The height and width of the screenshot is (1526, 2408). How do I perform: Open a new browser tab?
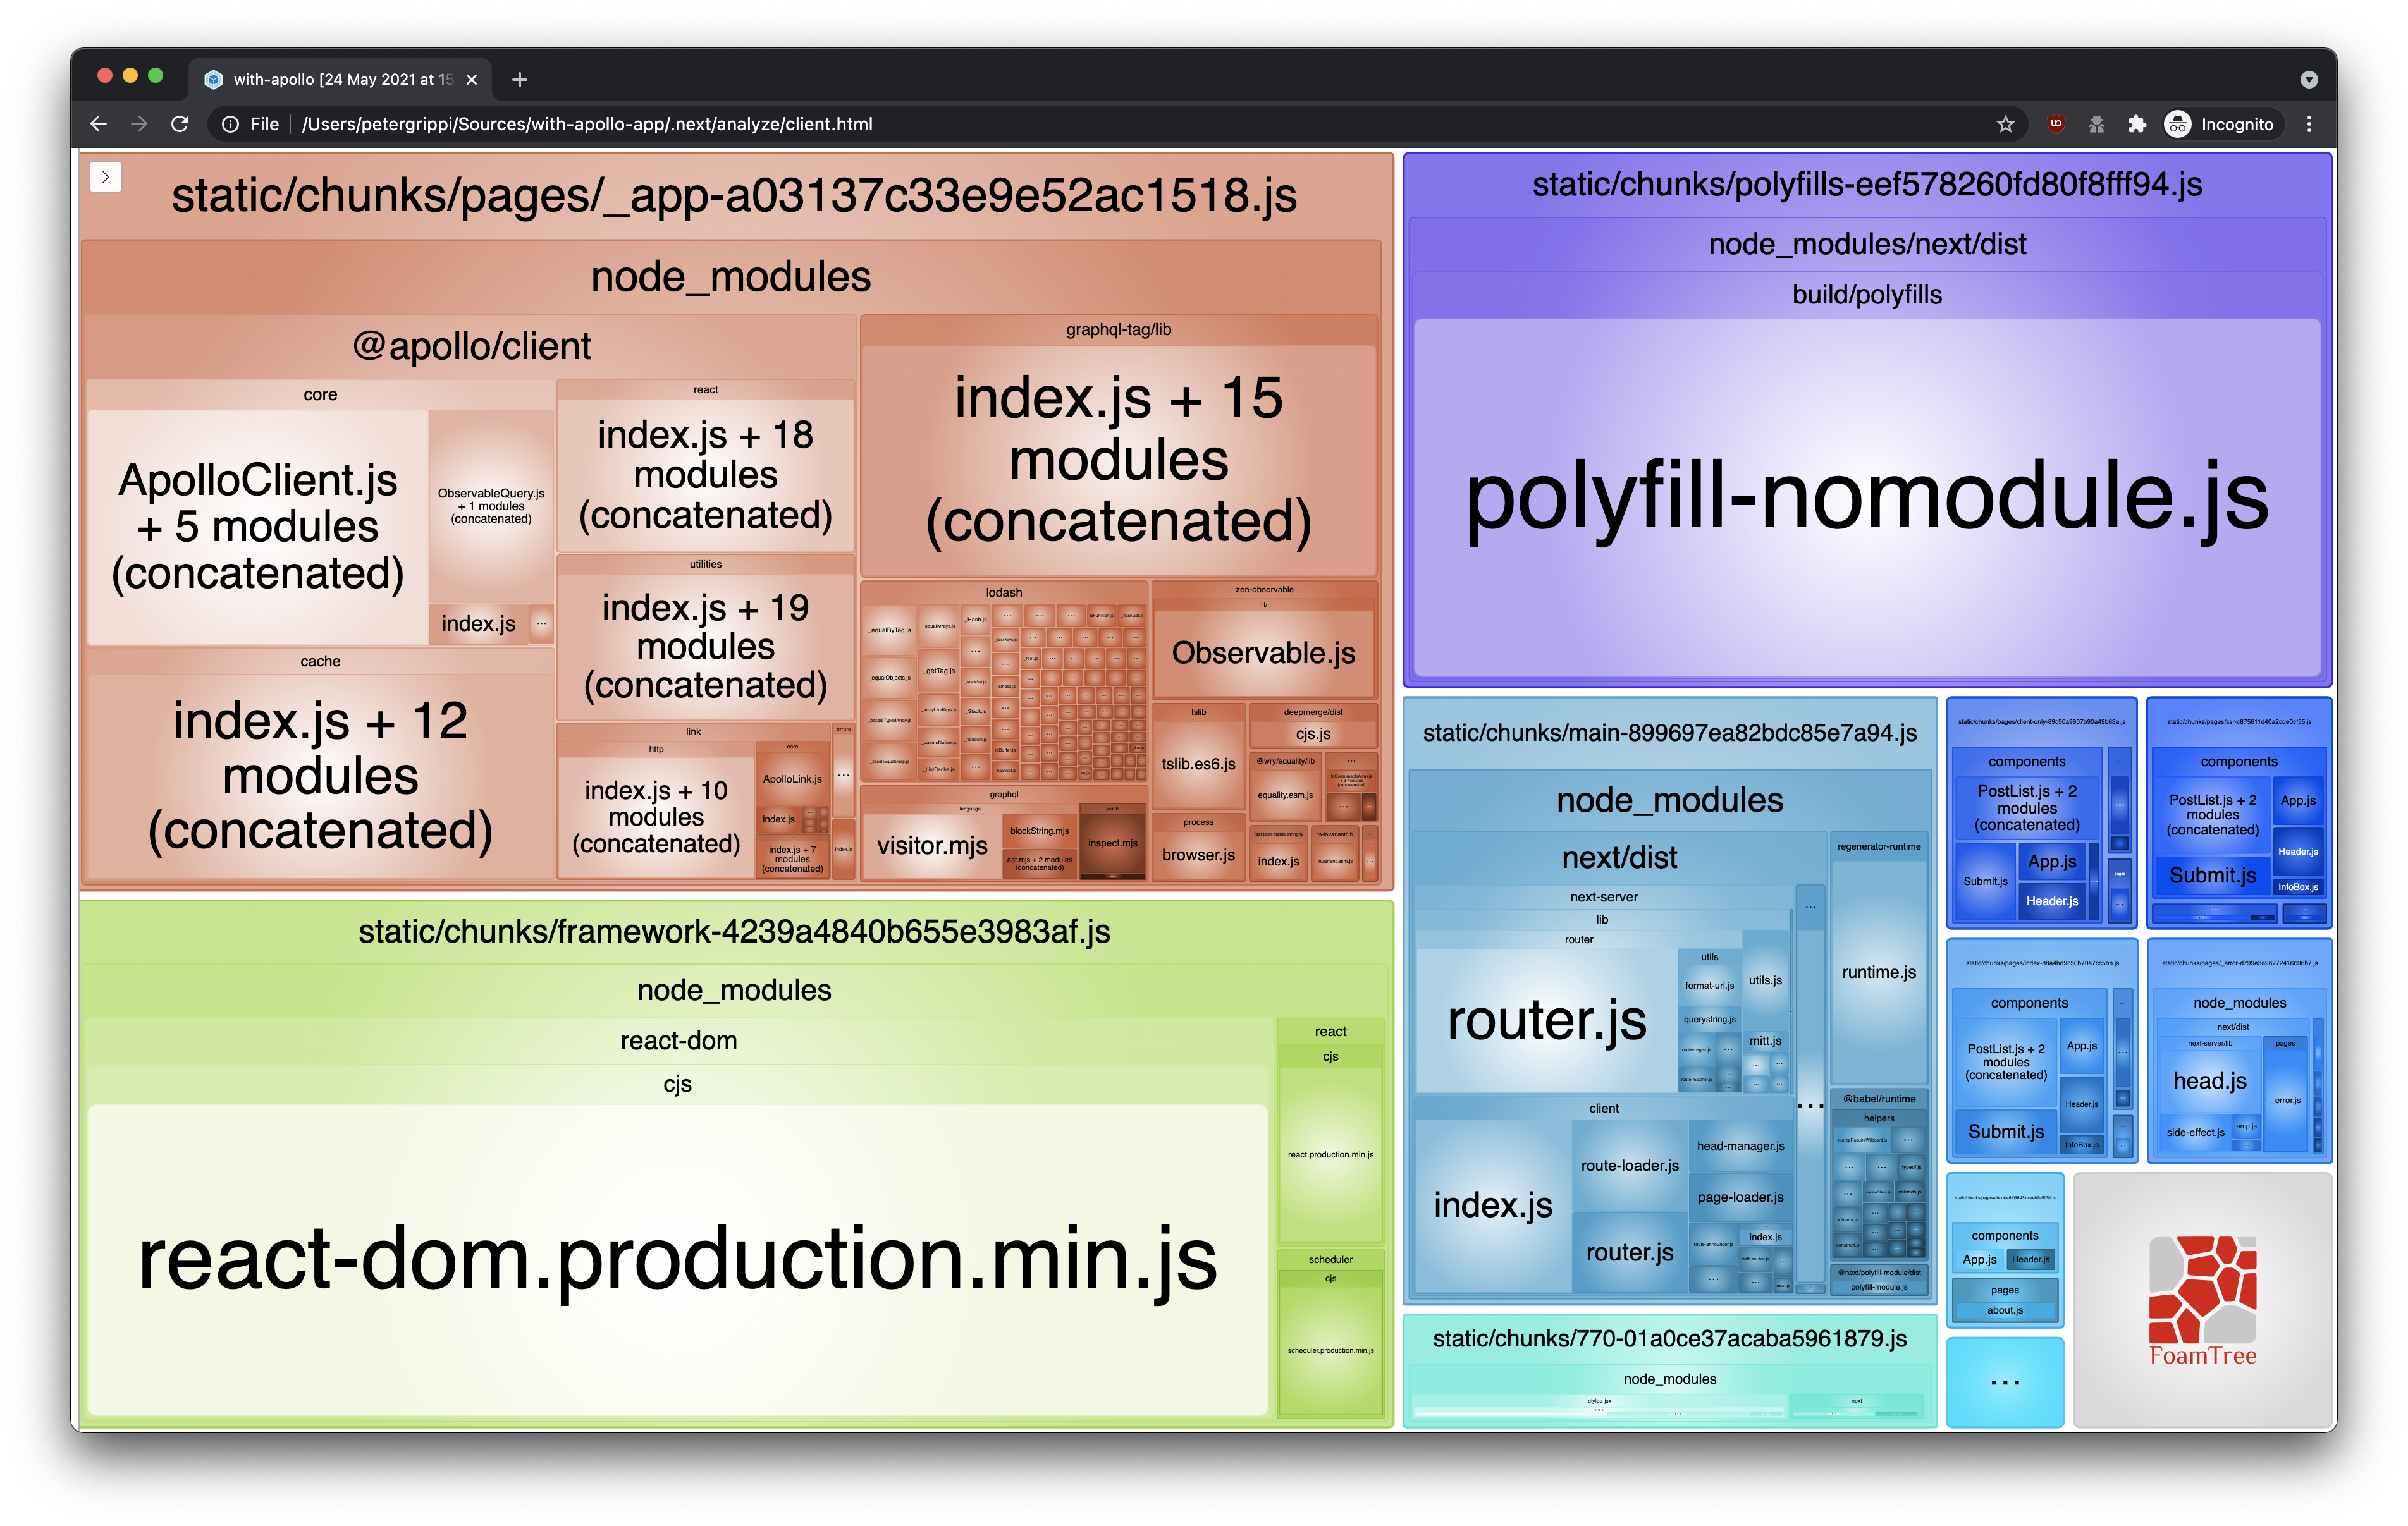pyautogui.click(x=519, y=79)
